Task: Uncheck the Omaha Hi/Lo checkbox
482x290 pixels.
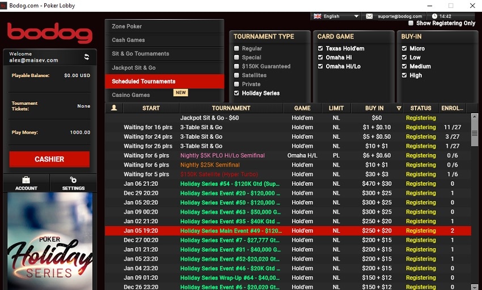Action: 320,66
